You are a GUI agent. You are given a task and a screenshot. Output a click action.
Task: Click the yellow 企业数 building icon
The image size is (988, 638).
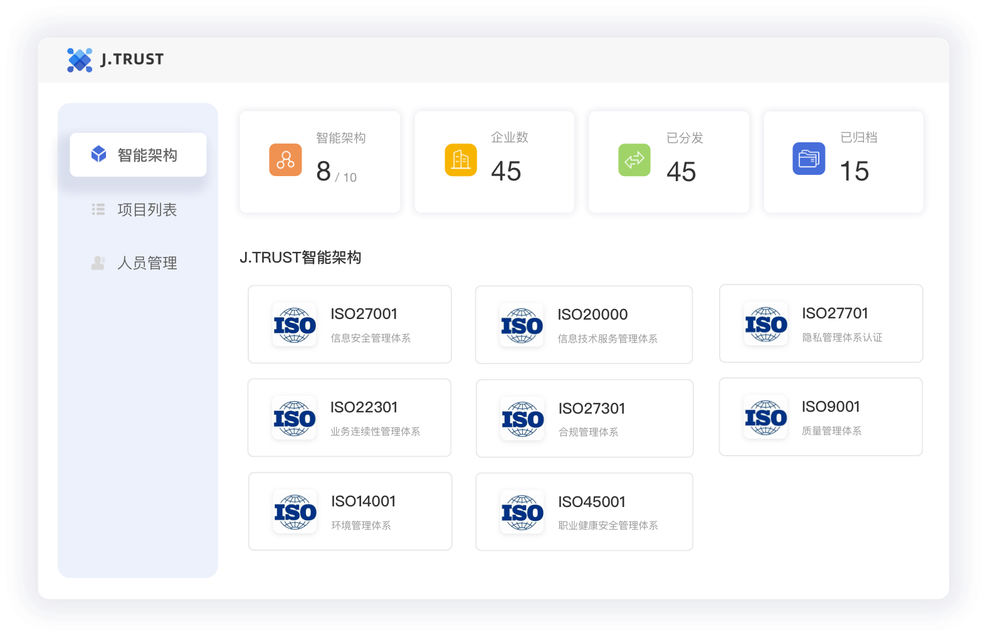point(461,160)
